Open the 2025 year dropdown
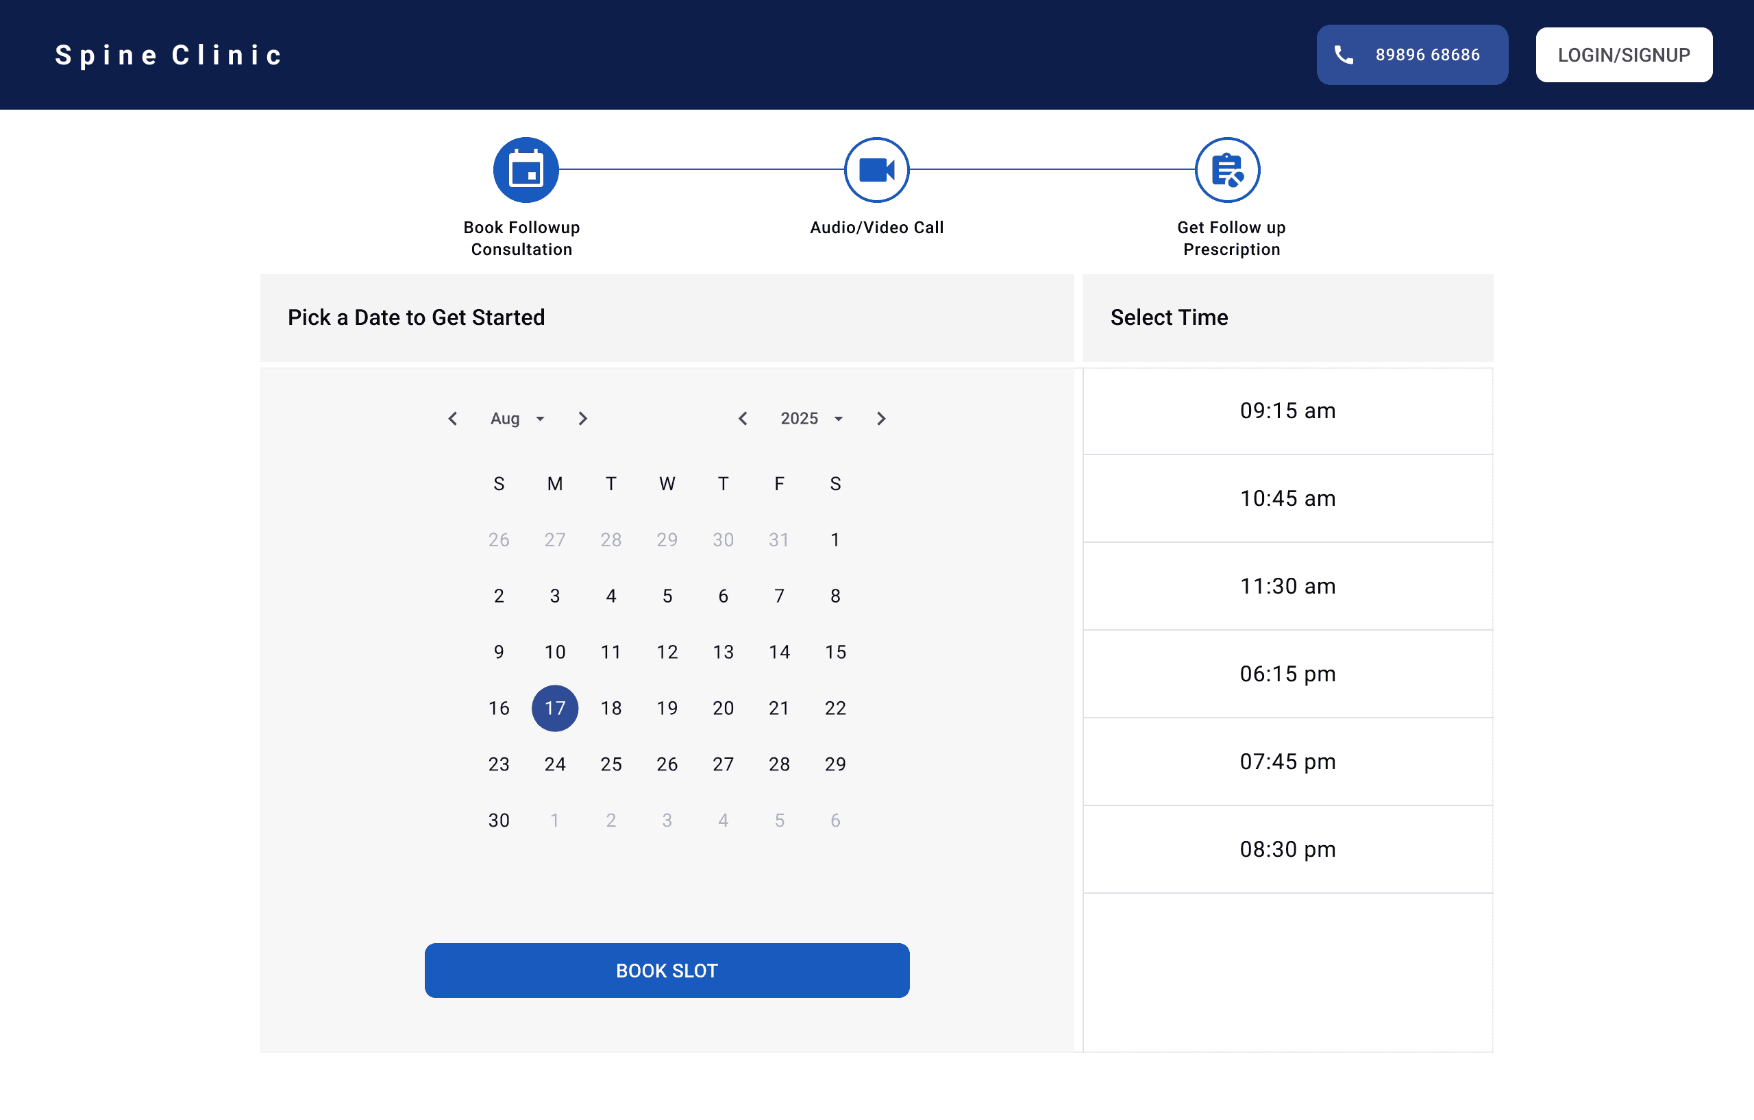This screenshot has height=1120, width=1754. (x=811, y=418)
